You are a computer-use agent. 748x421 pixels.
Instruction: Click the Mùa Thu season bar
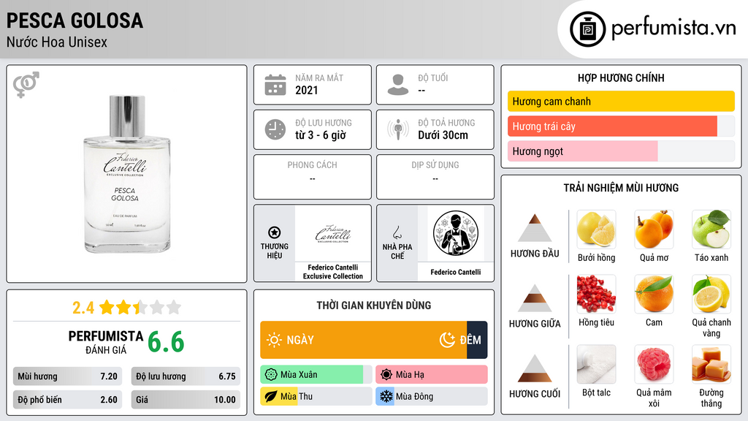[316, 396]
